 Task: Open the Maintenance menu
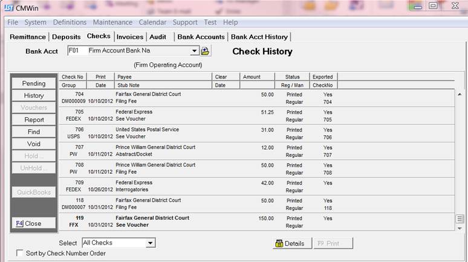coord(112,22)
